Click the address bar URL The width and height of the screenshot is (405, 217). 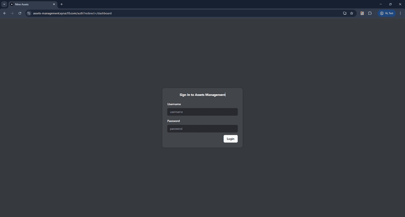(x=72, y=13)
